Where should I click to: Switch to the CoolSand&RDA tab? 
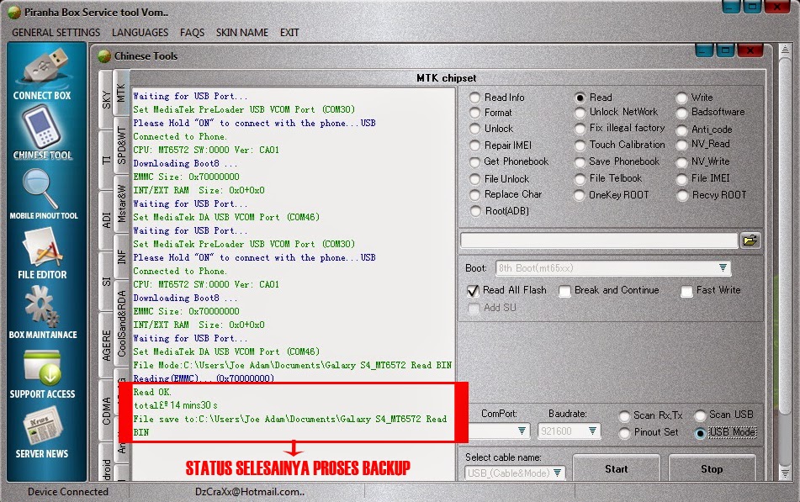click(121, 323)
